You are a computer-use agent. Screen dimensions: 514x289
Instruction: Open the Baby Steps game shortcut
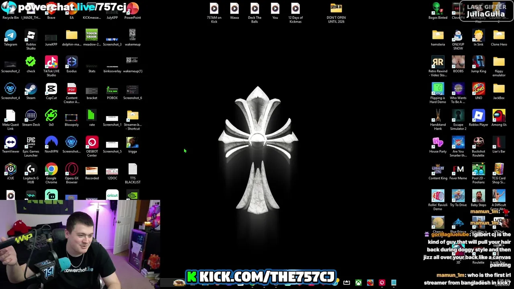click(478, 198)
